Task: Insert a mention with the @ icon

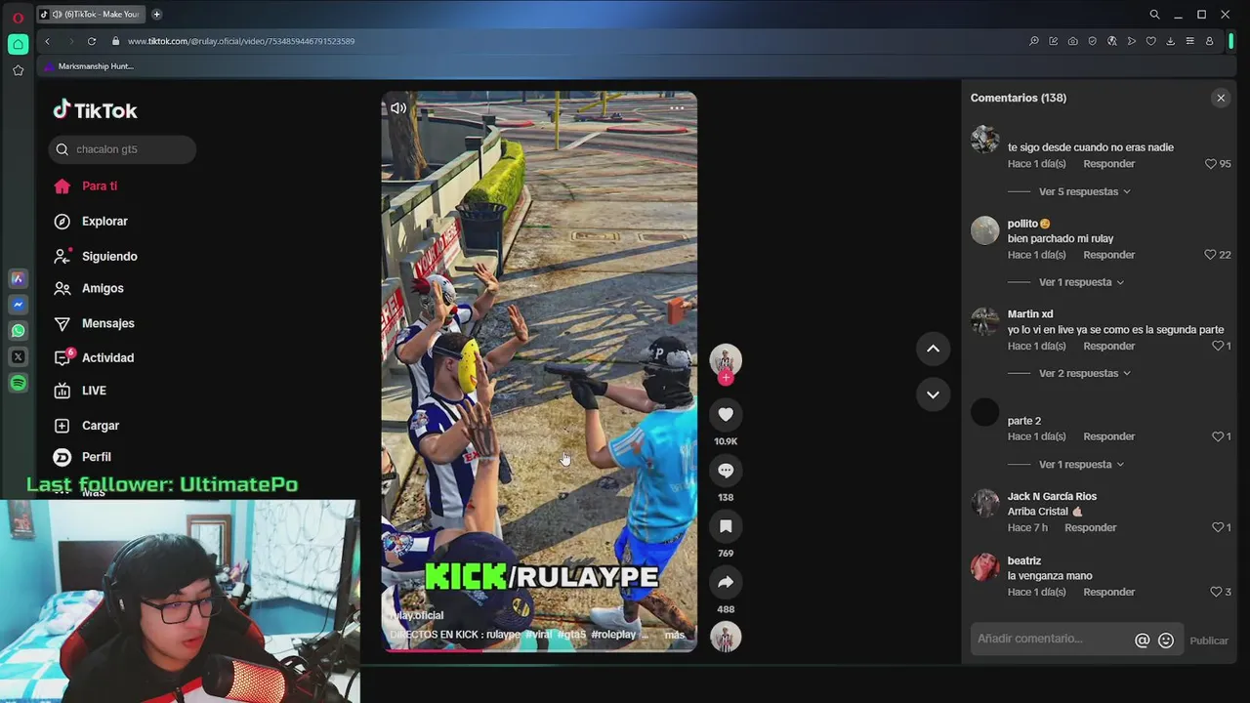Action: 1142,641
